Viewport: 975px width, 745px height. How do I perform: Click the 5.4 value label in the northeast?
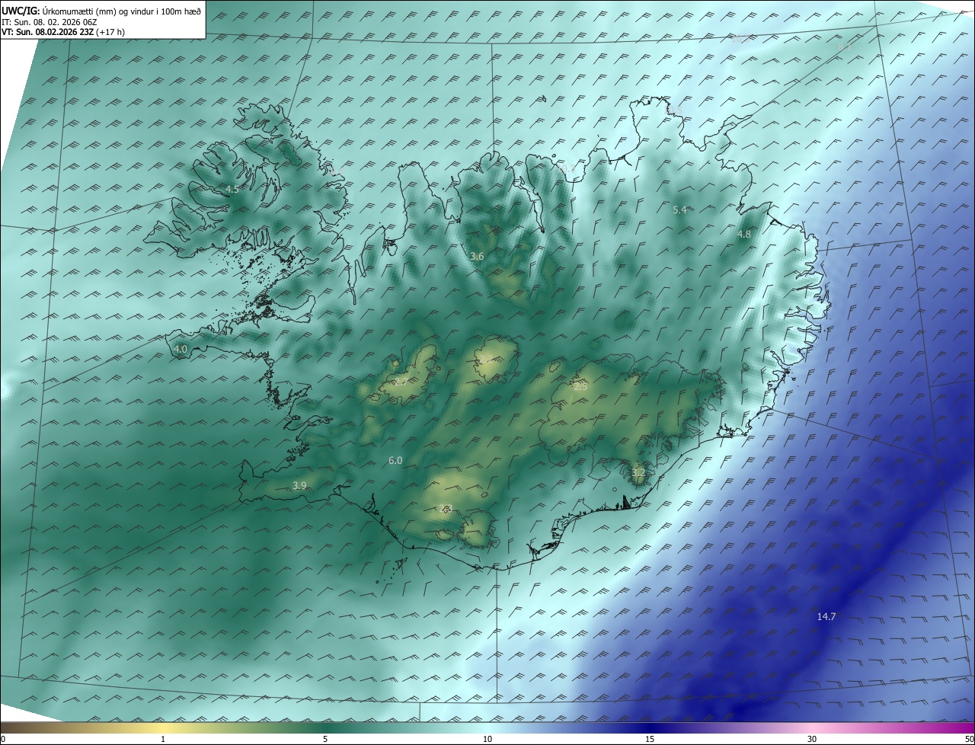679,210
